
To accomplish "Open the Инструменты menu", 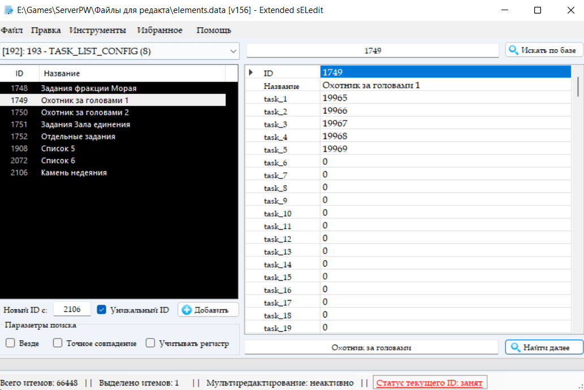I will coord(97,30).
